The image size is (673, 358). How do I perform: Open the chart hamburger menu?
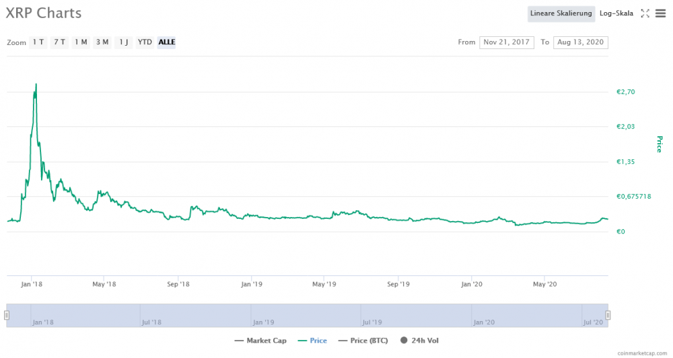tap(661, 13)
